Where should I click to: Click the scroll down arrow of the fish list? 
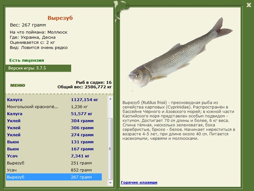[x=110, y=183]
